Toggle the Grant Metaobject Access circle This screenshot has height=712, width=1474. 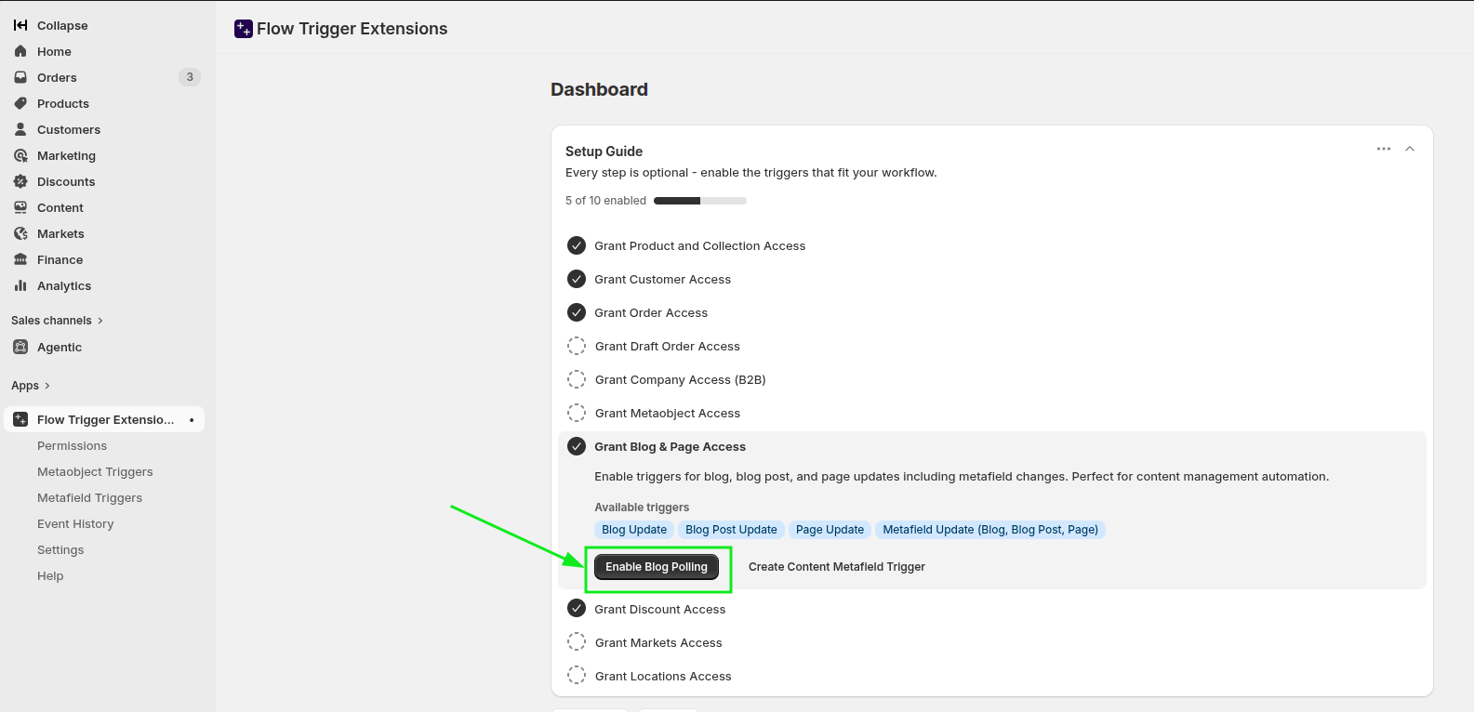pos(577,413)
